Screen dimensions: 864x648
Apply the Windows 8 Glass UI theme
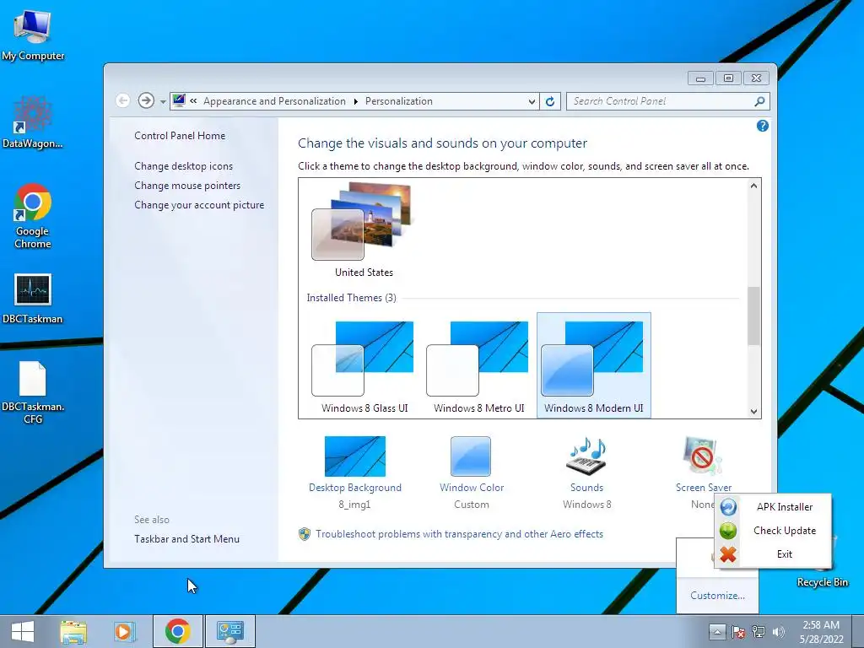pos(364,367)
